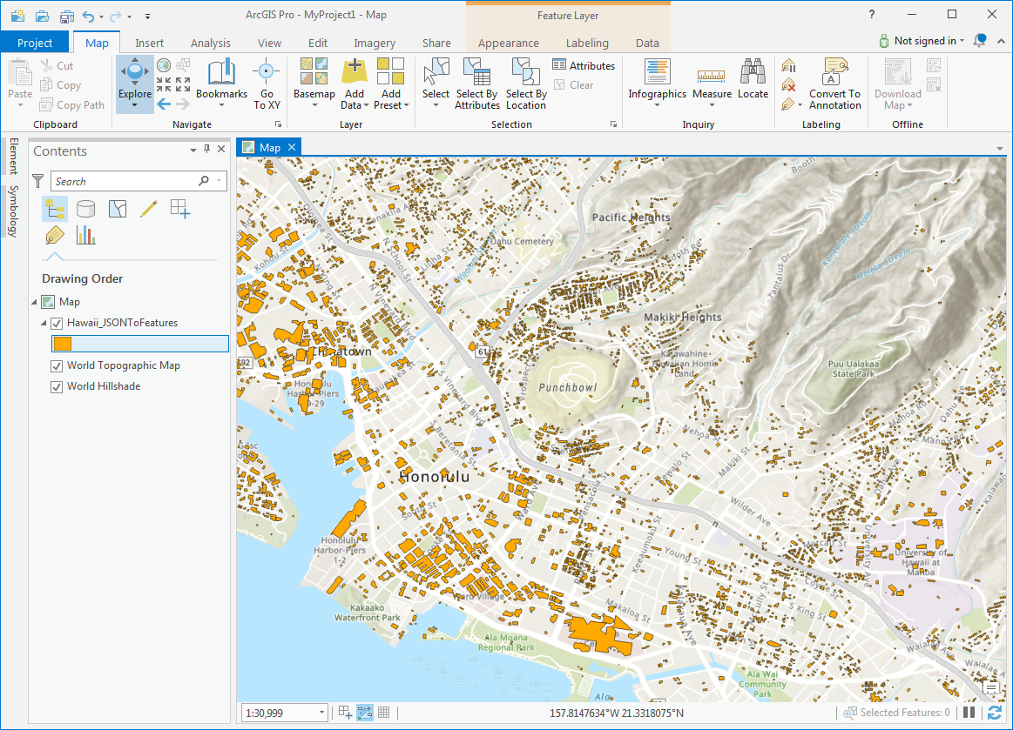Viewport: 1013px width, 730px height.
Task: Select List By Drawing Order icon
Action: pos(55,209)
